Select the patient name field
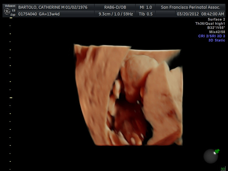Viewport: 228px width, 171px height. click(x=53, y=7)
